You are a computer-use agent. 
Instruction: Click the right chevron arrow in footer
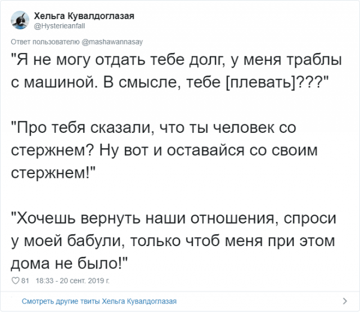pos(344,301)
